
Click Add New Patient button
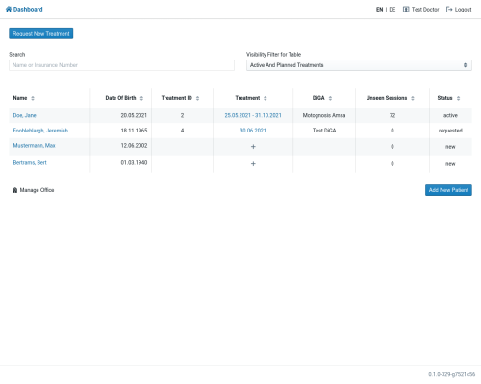pyautogui.click(x=448, y=190)
